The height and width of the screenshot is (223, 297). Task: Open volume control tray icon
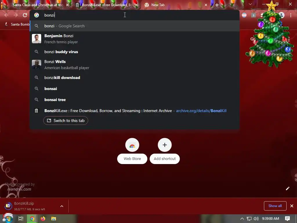(x=256, y=219)
